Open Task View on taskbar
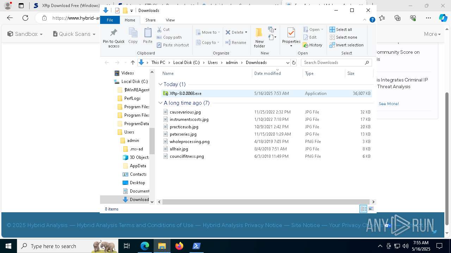Image resolution: width=451 pixels, height=253 pixels. tap(127, 246)
